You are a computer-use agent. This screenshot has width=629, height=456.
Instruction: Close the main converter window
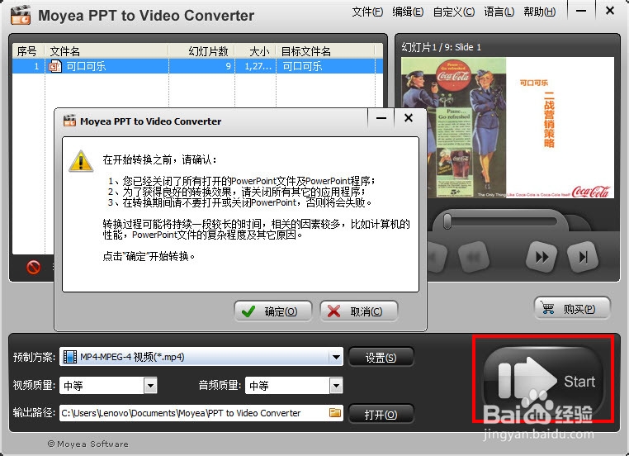pyautogui.click(x=610, y=11)
